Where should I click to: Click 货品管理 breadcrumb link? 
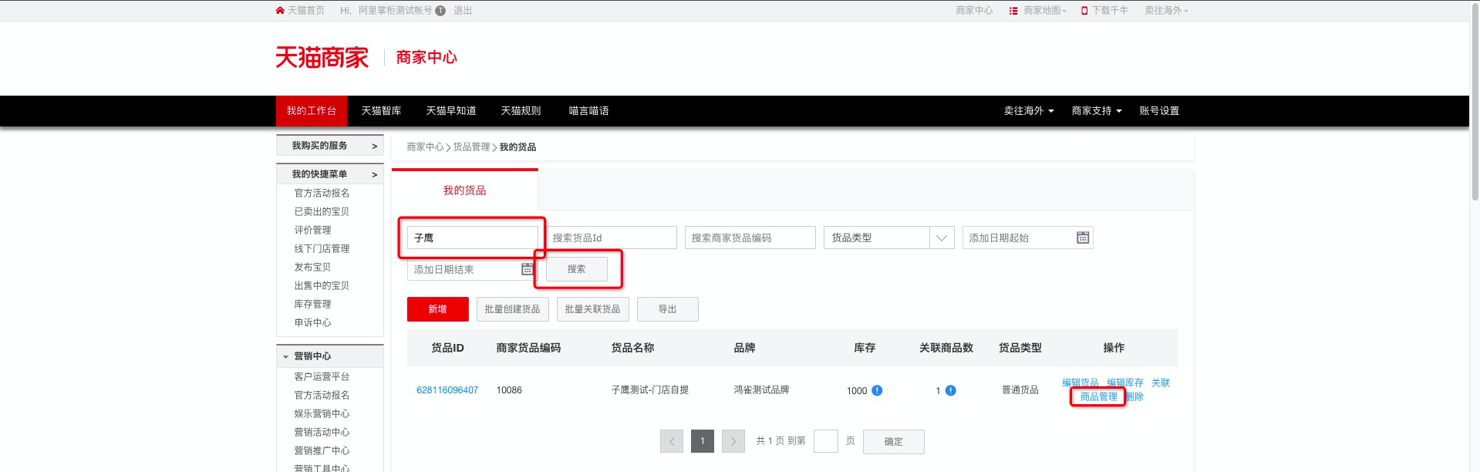[x=471, y=147]
